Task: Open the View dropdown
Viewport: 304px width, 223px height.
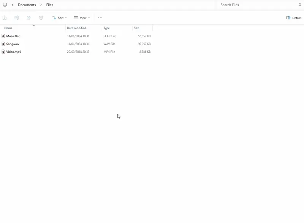Action: pos(82,17)
